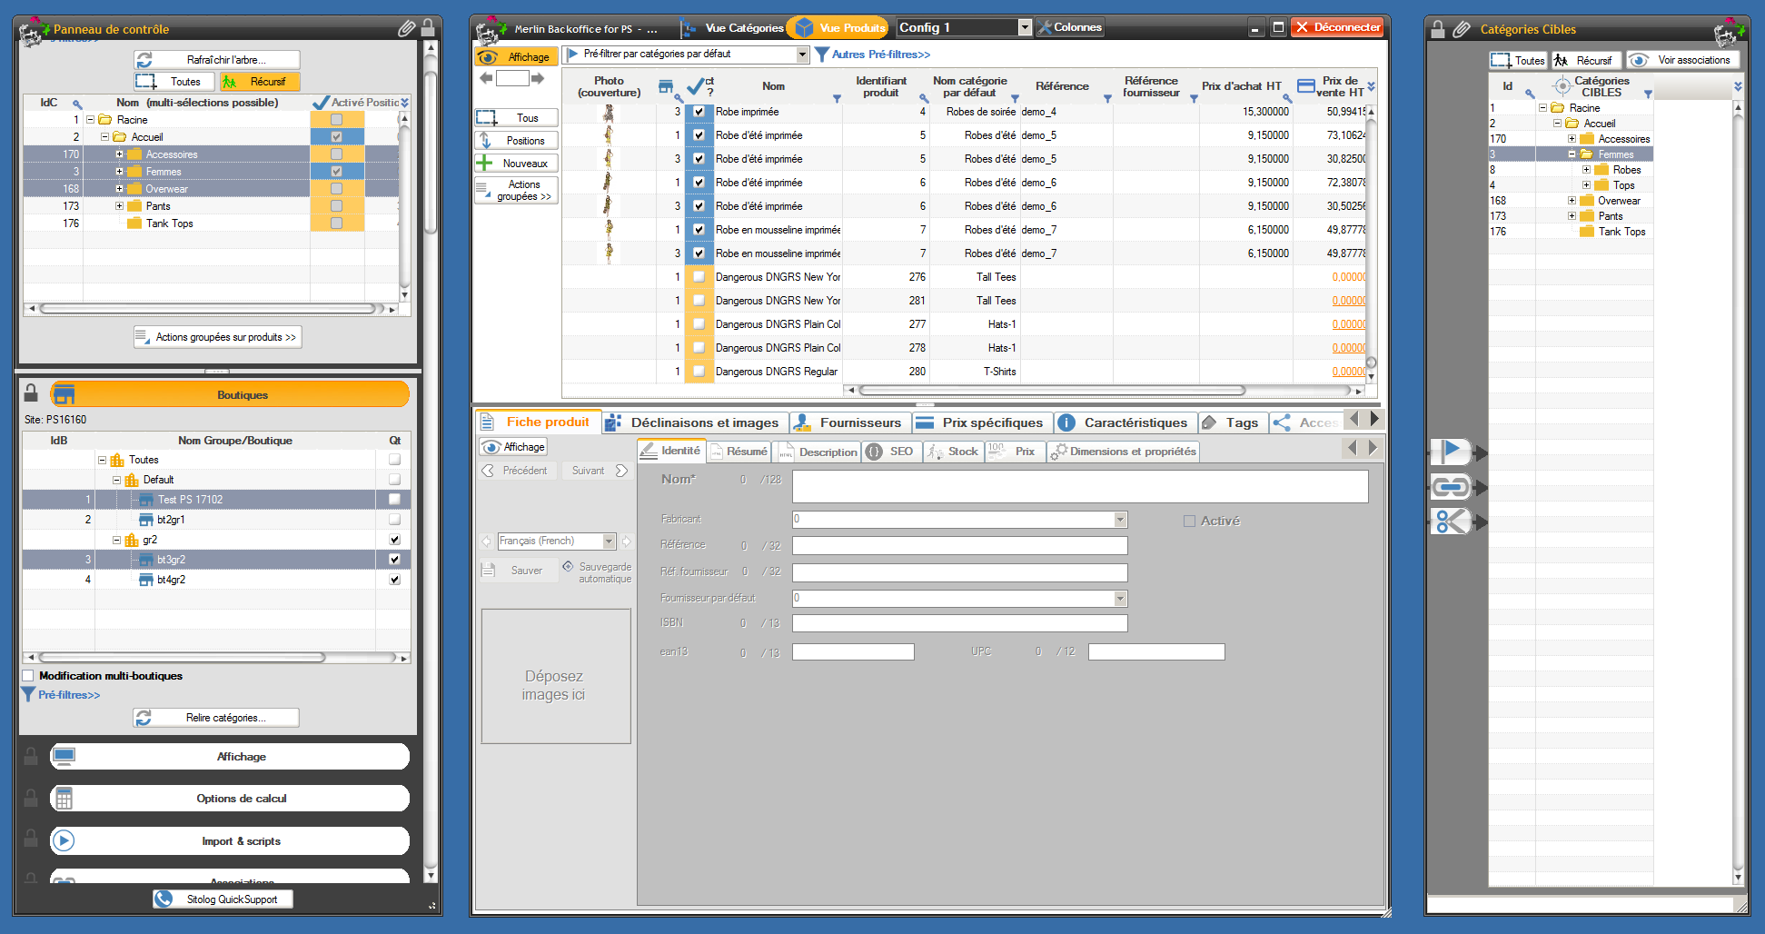Screen dimensions: 1765x934
Task: Click the scroll tabs right arrow near Accessoires tab
Action: pos(1374,419)
